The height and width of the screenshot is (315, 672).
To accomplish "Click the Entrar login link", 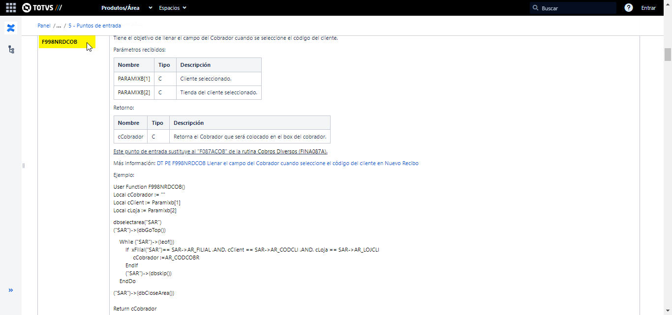I will point(648,8).
